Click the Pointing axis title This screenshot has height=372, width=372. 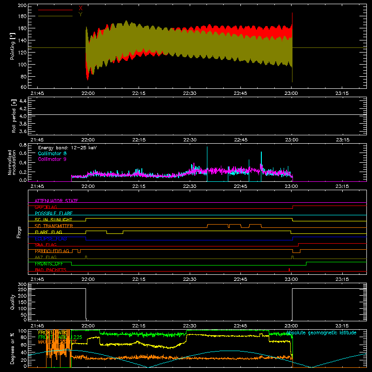tap(13, 46)
